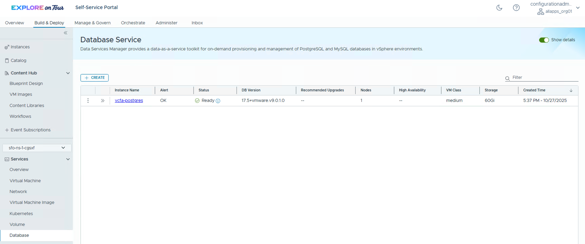Open vcfa-postgres row actions menu
Screen dimensions: 585x244
tap(88, 100)
